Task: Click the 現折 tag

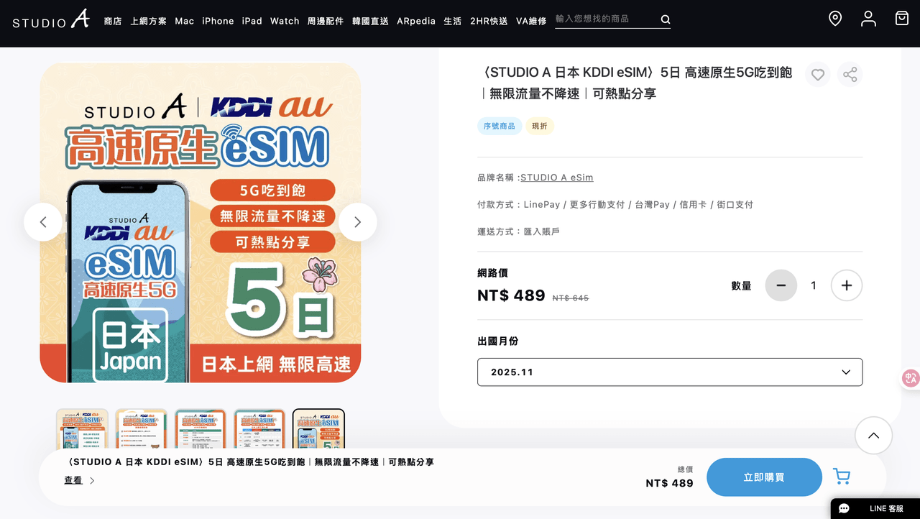Action: click(540, 127)
